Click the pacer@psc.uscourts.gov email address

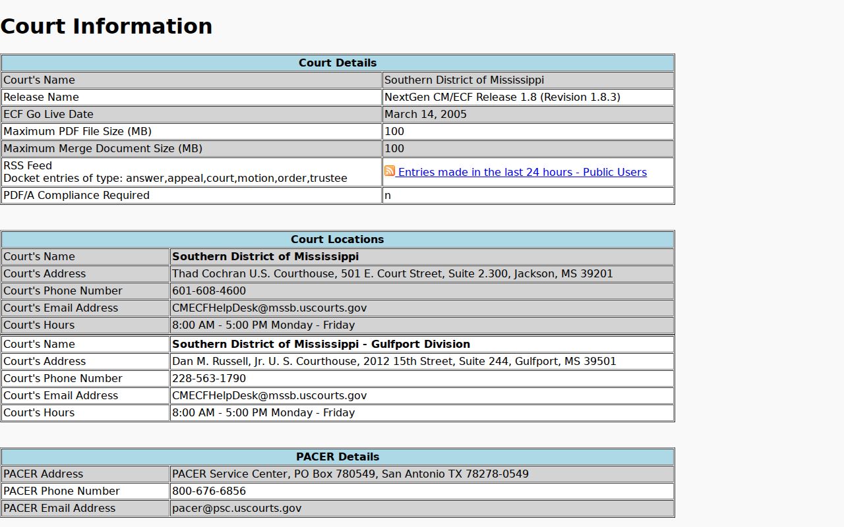[237, 508]
